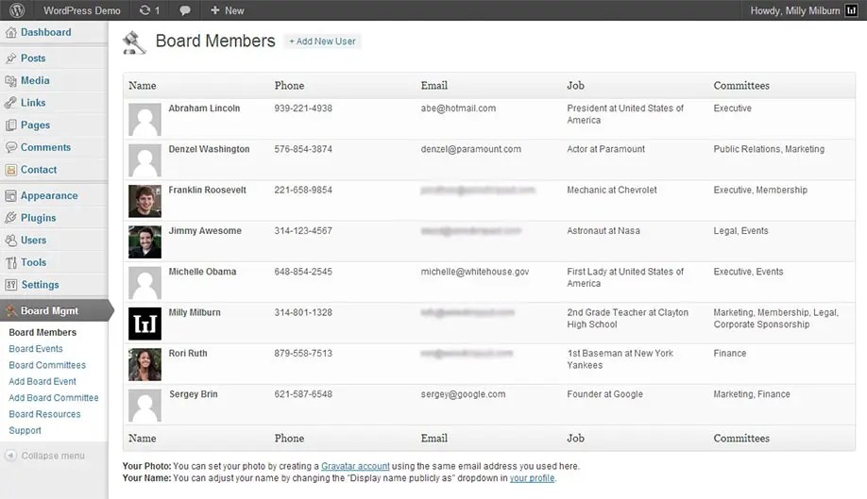Screen dimensions: 867x499
Task: Follow the Gravatar account link
Action: click(355, 466)
